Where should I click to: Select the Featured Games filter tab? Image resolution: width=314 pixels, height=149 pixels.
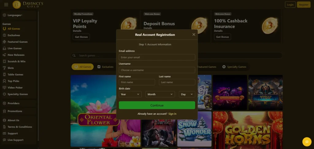pyautogui.click(x=207, y=67)
